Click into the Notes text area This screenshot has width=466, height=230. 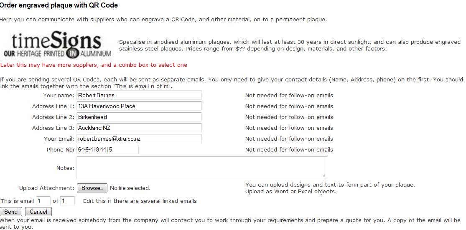[x=202, y=168]
